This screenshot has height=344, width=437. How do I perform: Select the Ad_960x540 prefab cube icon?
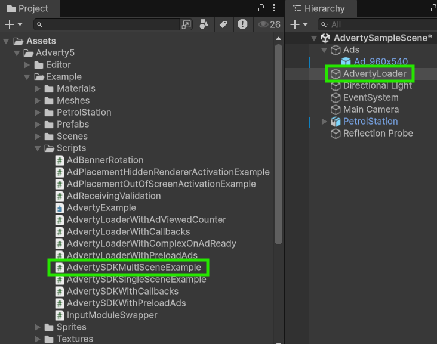coord(346,62)
